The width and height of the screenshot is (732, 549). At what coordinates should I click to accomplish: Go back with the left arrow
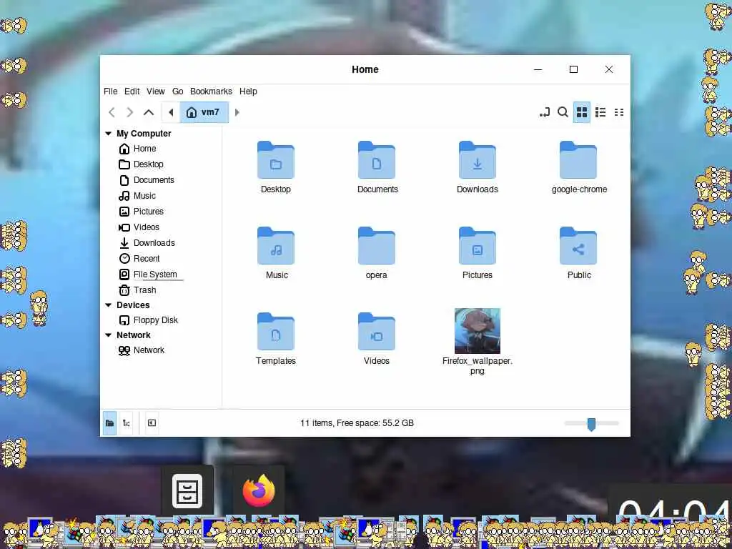112,112
